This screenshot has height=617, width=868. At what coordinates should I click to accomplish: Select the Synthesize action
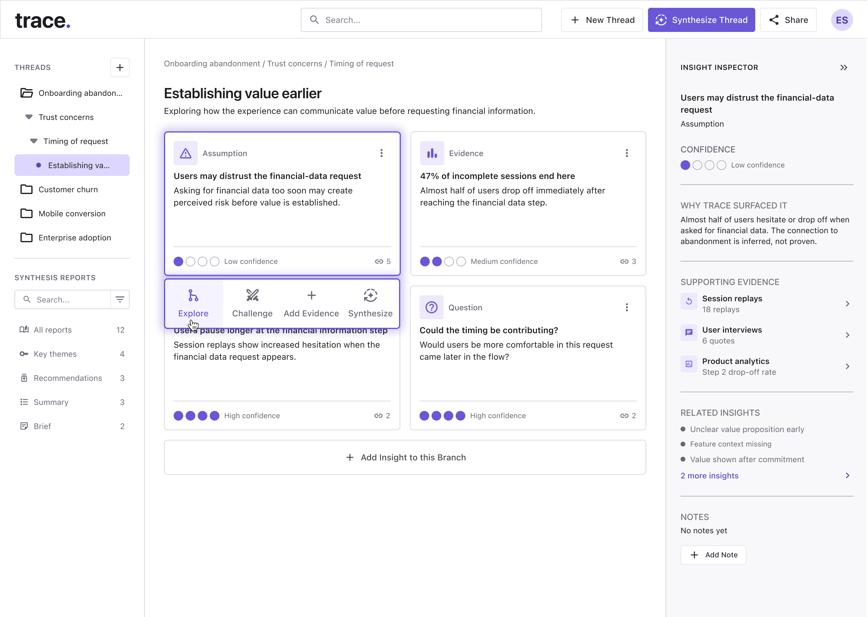pyautogui.click(x=370, y=304)
